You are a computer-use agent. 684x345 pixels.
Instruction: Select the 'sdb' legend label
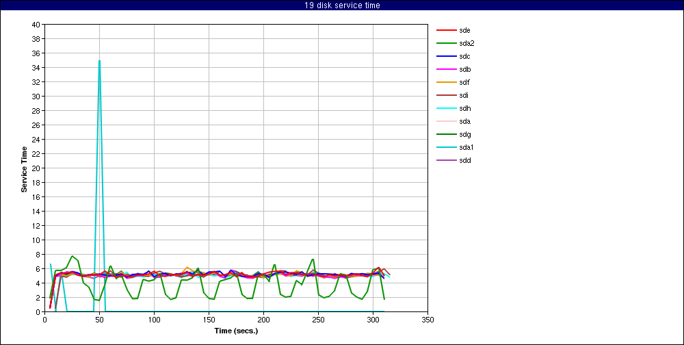[x=464, y=69]
